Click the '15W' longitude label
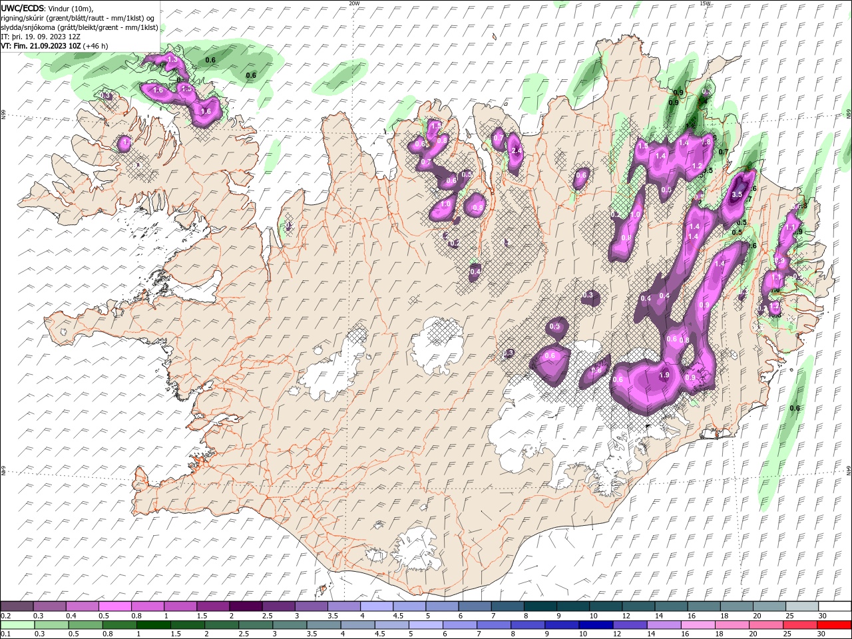Screen dimensions: 852x639 tap(705, 3)
